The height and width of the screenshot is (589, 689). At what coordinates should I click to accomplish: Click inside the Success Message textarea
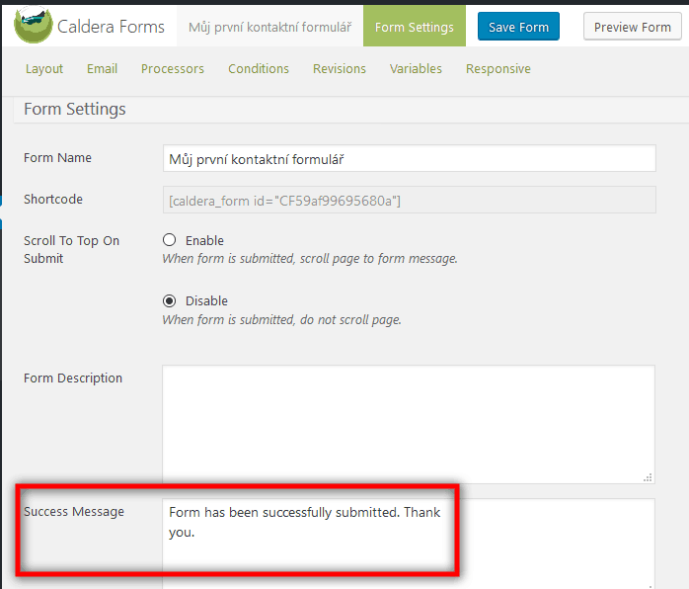pyautogui.click(x=409, y=544)
